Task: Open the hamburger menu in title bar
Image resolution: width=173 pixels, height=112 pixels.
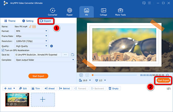Action: point(149,3)
